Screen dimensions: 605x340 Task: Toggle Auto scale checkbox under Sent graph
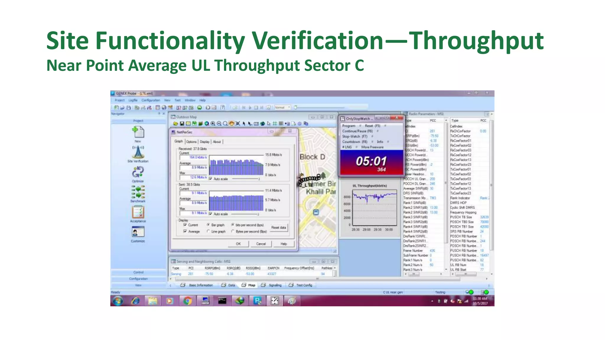[211, 214]
